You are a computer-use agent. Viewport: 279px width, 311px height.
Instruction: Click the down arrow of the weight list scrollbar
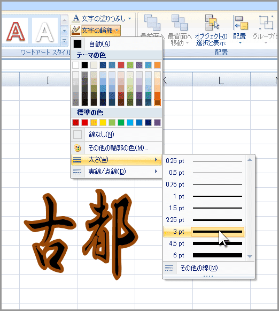pos(250,256)
